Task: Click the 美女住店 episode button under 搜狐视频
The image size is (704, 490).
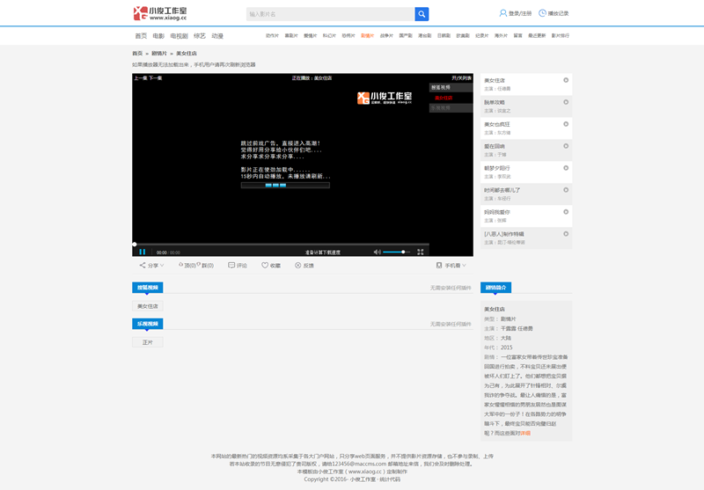Action: tap(148, 306)
